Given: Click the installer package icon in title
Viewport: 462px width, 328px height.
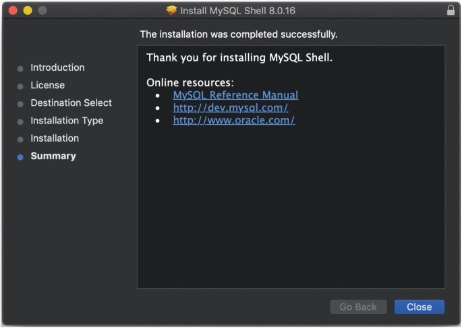Looking at the screenshot, I should click(x=171, y=11).
